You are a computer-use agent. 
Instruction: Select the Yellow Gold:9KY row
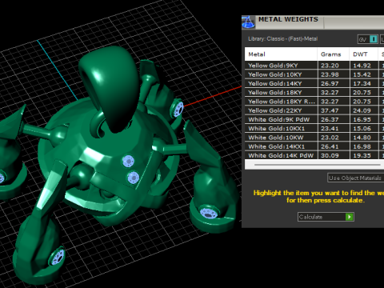click(x=314, y=66)
